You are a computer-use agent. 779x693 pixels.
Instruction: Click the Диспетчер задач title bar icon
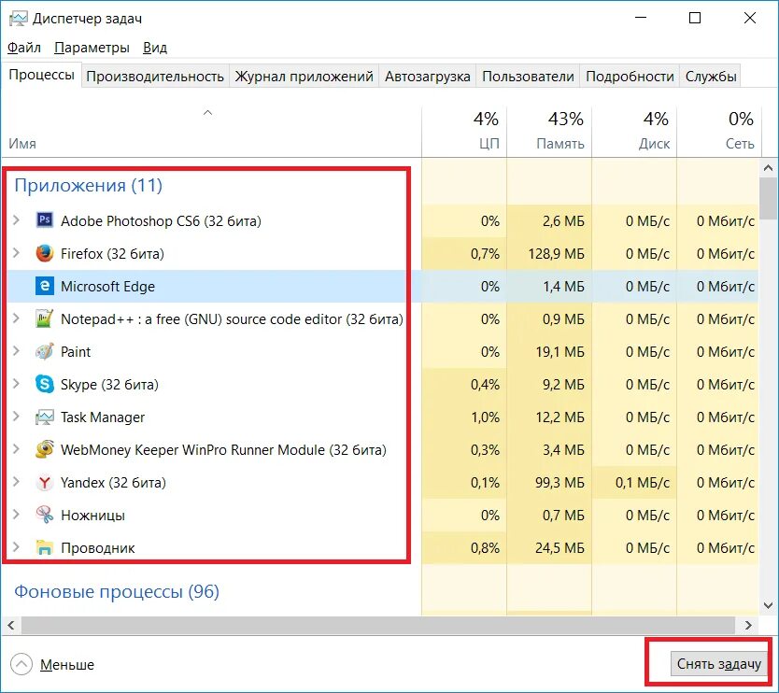click(x=19, y=19)
